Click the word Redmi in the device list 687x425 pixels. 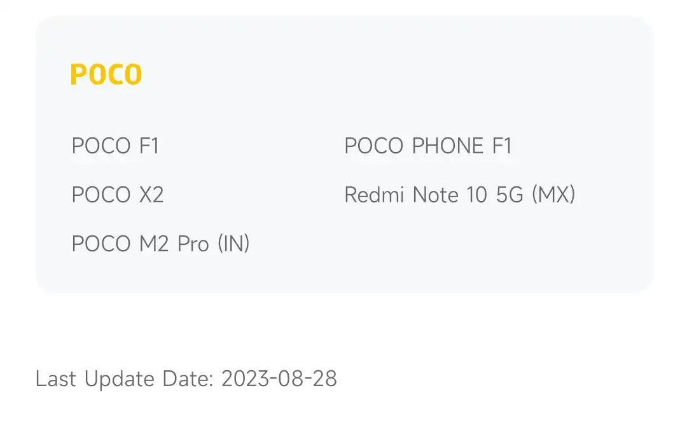(374, 195)
